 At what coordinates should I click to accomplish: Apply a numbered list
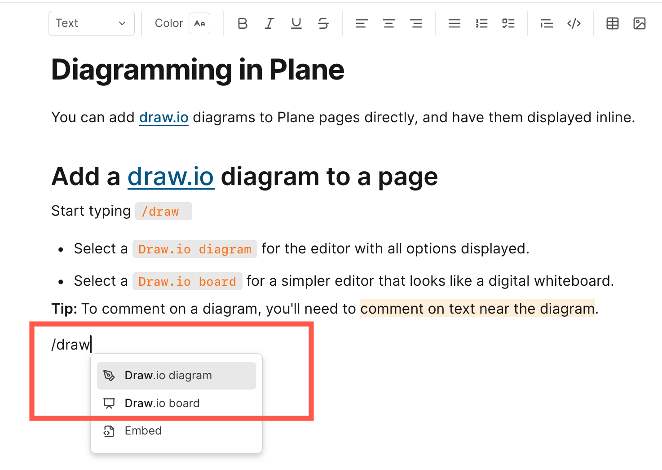(x=481, y=23)
